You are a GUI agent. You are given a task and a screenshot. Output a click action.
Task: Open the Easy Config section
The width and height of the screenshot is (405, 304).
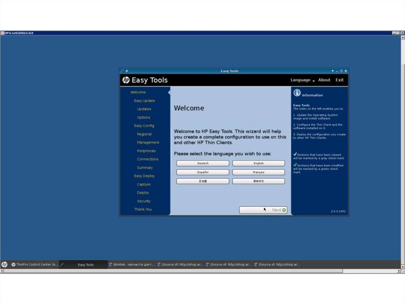144,126
